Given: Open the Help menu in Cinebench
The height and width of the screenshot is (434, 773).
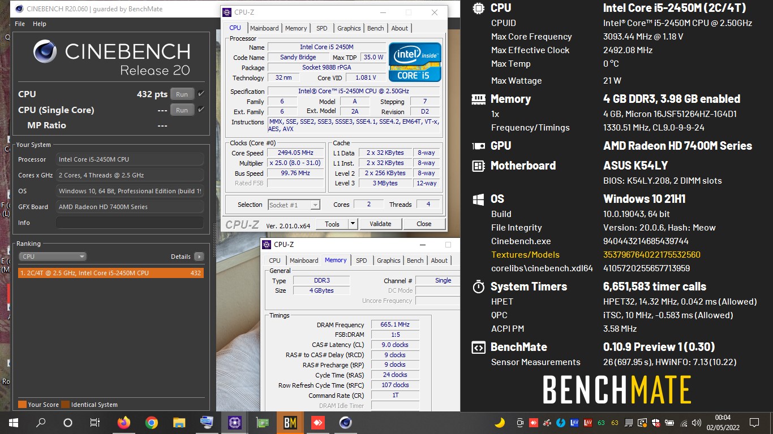Looking at the screenshot, I should (x=40, y=24).
